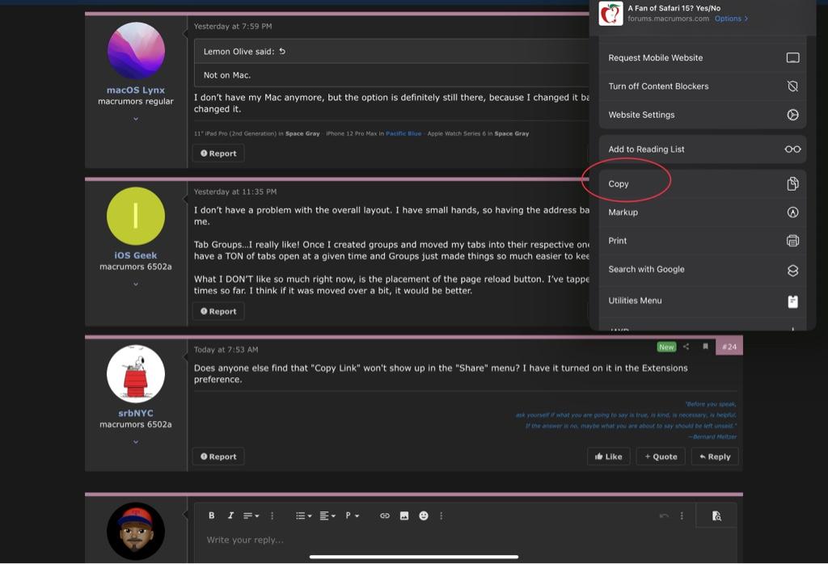
Task: Choose Print from the share menu
Action: click(703, 241)
